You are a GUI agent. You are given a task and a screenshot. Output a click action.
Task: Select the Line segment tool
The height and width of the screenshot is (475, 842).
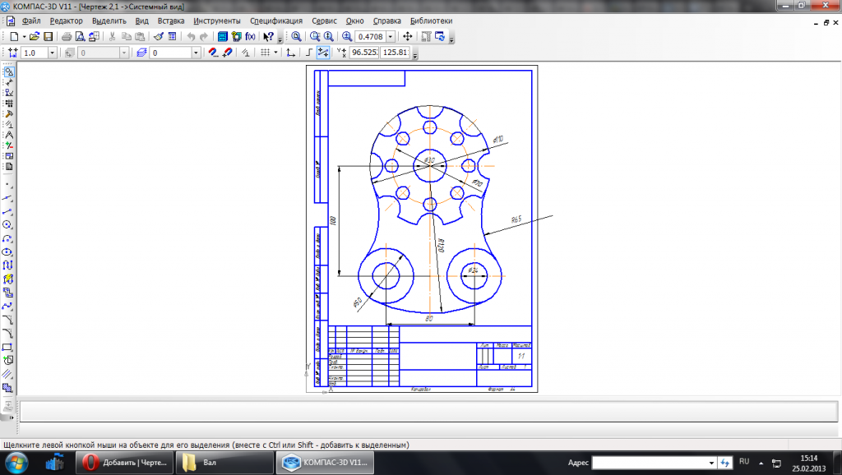coord(7,211)
